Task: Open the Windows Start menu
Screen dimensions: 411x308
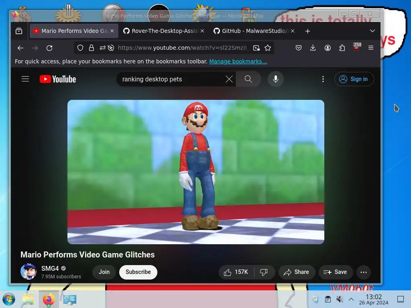Action: tap(9, 299)
